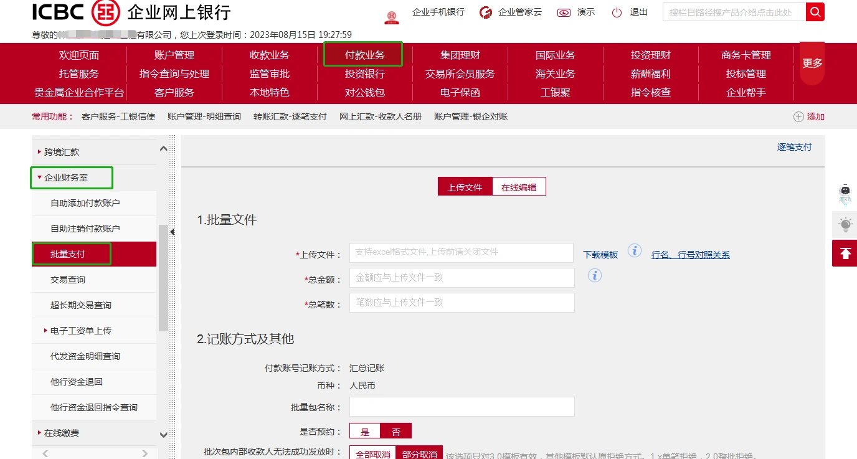This screenshot has height=459, width=857.
Task: Open the 收款业务 menu
Action: coord(270,55)
